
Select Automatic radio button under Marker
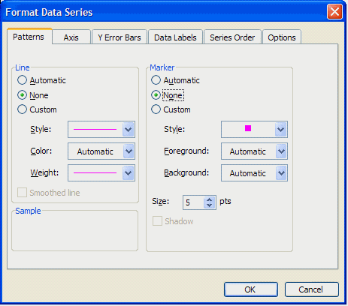pos(156,80)
